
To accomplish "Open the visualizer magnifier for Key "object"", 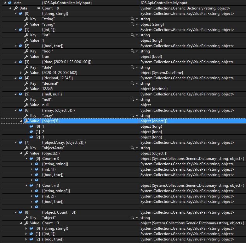I will pyautogui.click(x=132, y=218).
